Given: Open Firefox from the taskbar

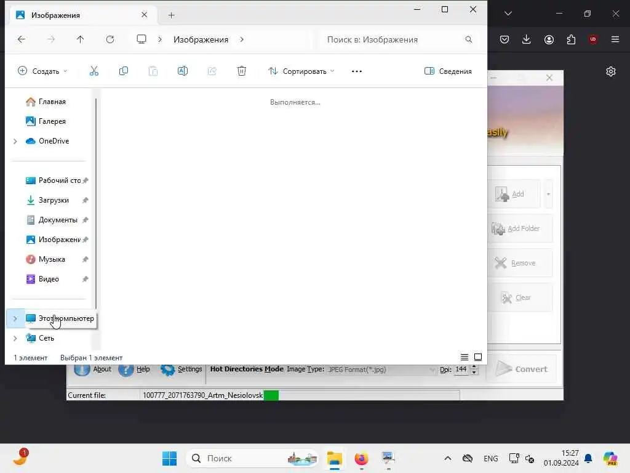Looking at the screenshot, I should 361,458.
